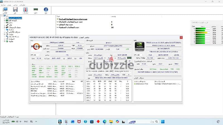Viewport: 223px width, 125px height.
Task: Open the memory module slot dropdown
Action: click(x=109, y=71)
